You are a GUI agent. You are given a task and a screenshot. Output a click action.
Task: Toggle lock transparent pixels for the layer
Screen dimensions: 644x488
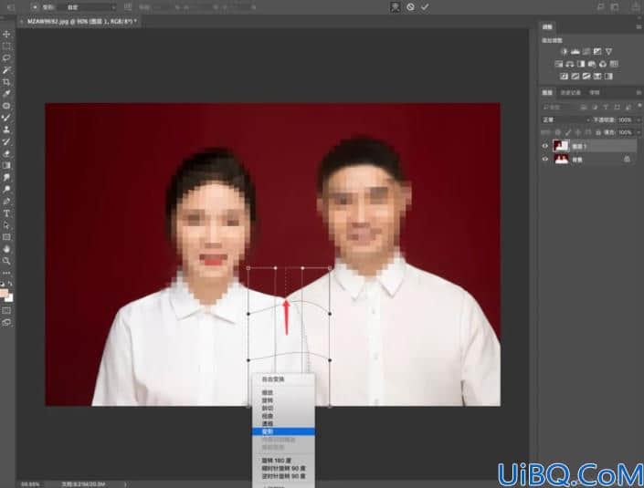pyautogui.click(x=558, y=132)
